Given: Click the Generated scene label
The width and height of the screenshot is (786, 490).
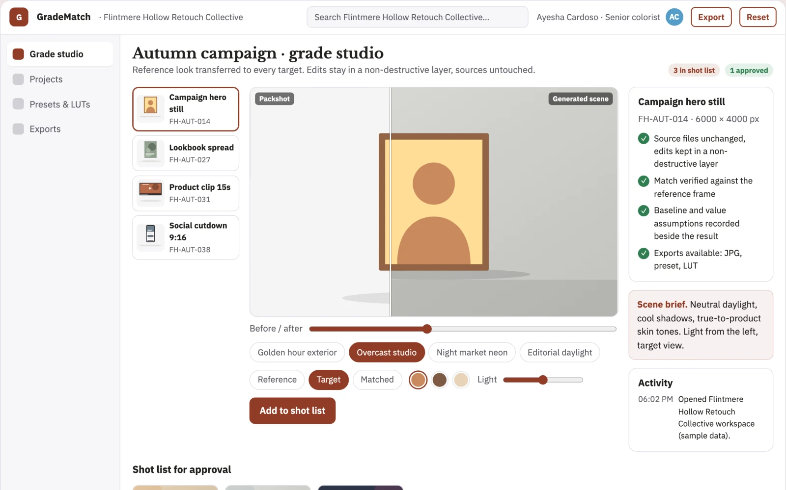Looking at the screenshot, I should tap(580, 99).
